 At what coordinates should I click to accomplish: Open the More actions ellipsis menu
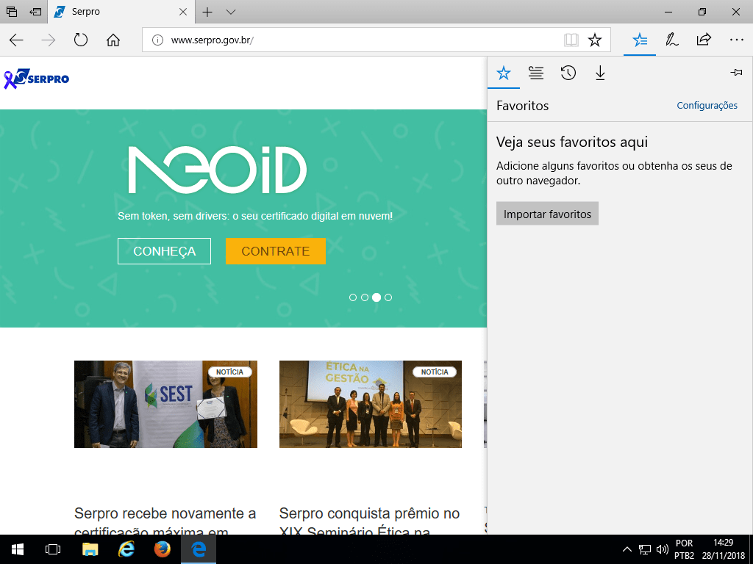pos(736,40)
